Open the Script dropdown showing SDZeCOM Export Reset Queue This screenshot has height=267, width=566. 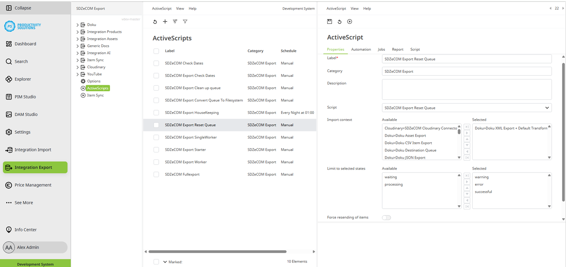(x=466, y=107)
